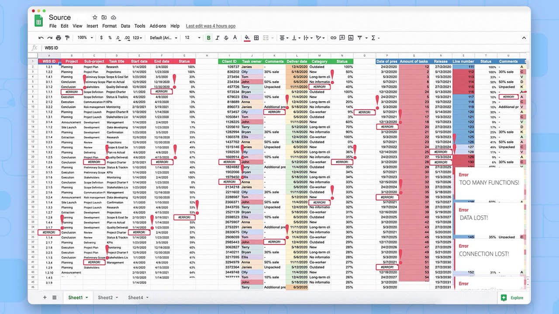
Task: Click the Undo arrow icon
Action: pos(41,38)
